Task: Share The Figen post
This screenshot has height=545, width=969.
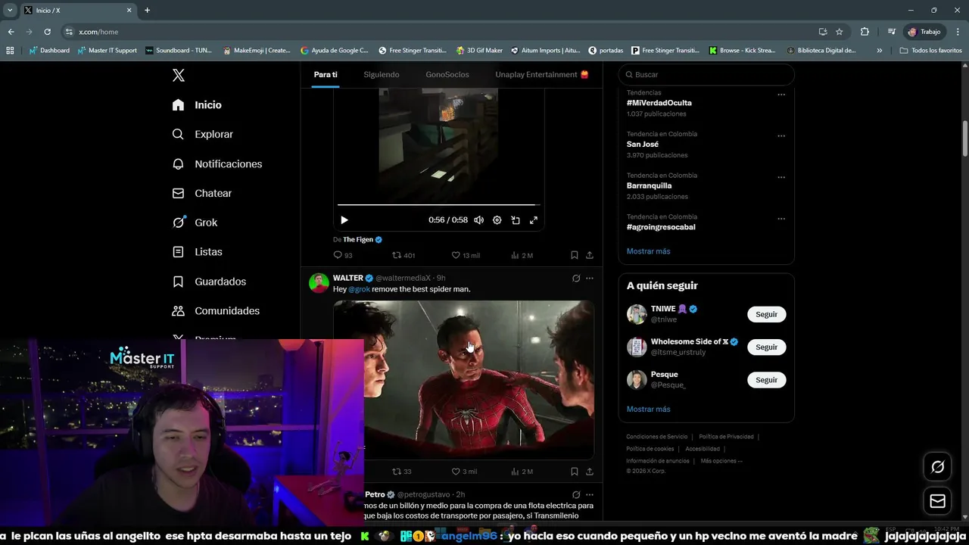Action: [x=590, y=255]
